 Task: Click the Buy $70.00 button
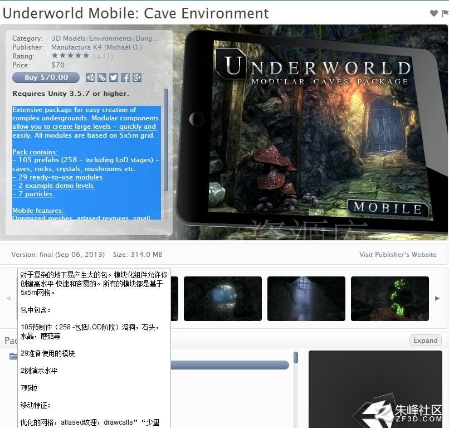point(46,77)
